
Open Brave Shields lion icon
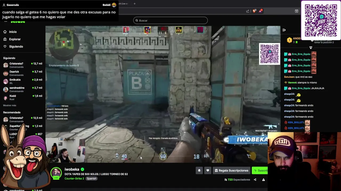(254, 11)
